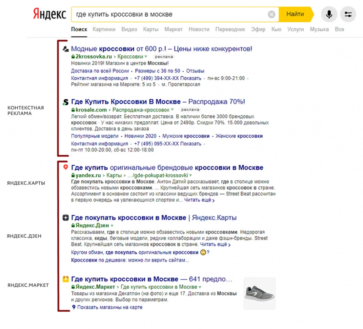Click Читать ещё in the maps result
The image size is (363, 329).
point(199,200)
